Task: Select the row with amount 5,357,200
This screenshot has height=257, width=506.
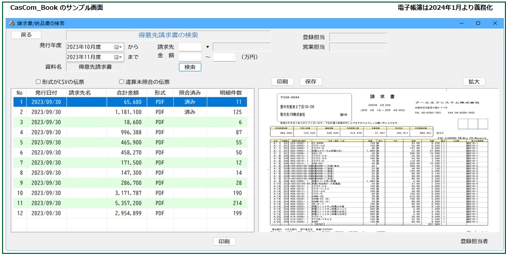Action: [x=130, y=203]
